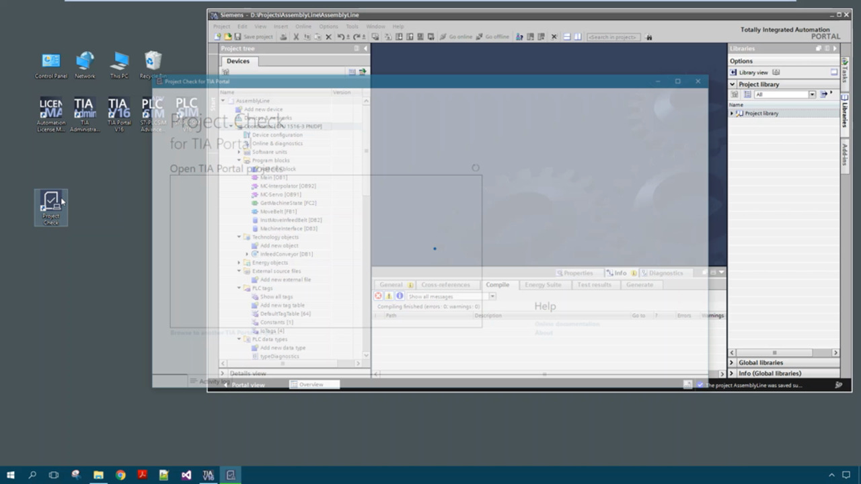861x484 pixels.
Task: Expand the Project library tree node
Action: point(732,114)
